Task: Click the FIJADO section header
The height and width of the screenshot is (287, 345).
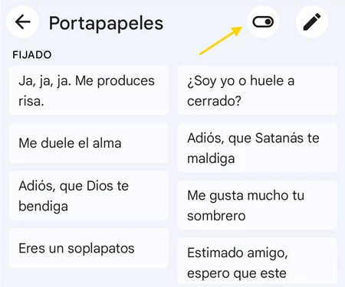Action: pyautogui.click(x=32, y=55)
